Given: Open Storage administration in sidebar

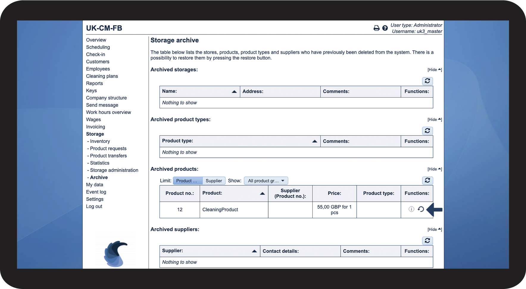Looking at the screenshot, I should pos(114,170).
